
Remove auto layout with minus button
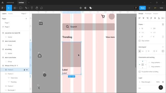point(163,47)
